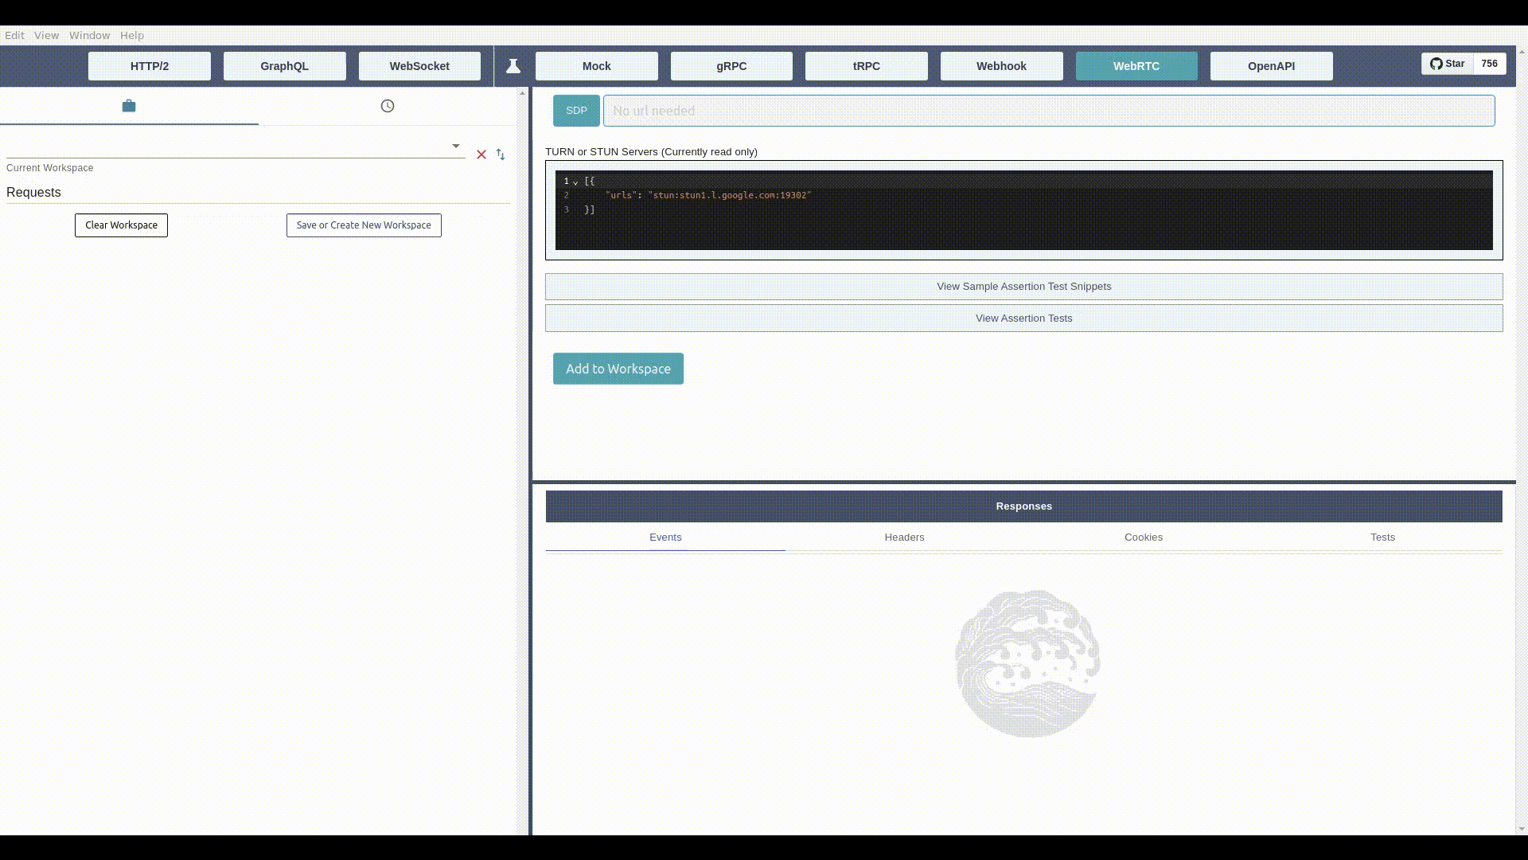Screen dimensions: 1528x860
Task: Collapse the JSON fold arrow on line 1
Action: 575,182
